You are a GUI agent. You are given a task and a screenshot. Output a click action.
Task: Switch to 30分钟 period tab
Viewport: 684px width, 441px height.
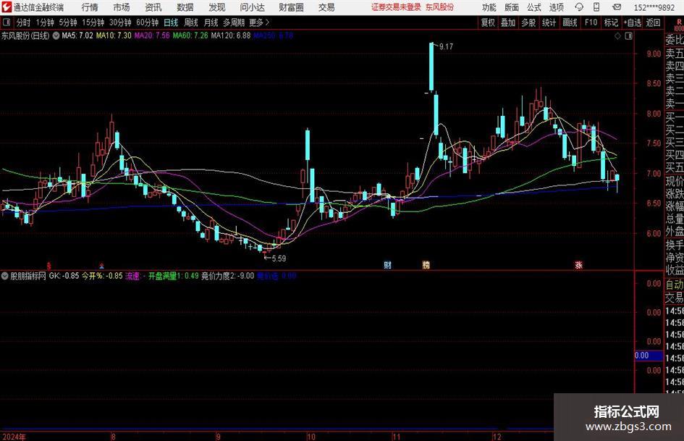click(120, 22)
